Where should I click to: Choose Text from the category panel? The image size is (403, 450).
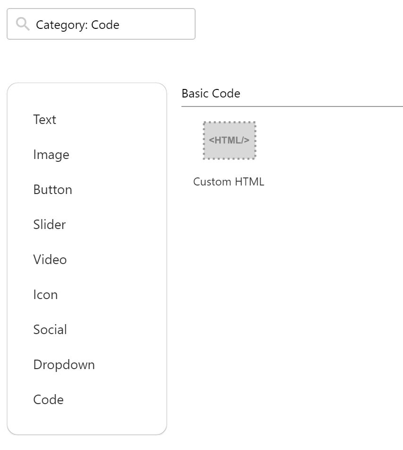(x=45, y=119)
